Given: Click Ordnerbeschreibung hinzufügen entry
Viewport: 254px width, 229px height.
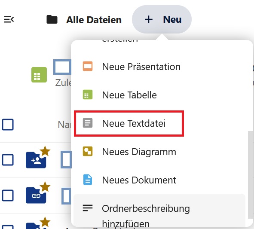Looking at the screenshot, I should [x=159, y=211].
